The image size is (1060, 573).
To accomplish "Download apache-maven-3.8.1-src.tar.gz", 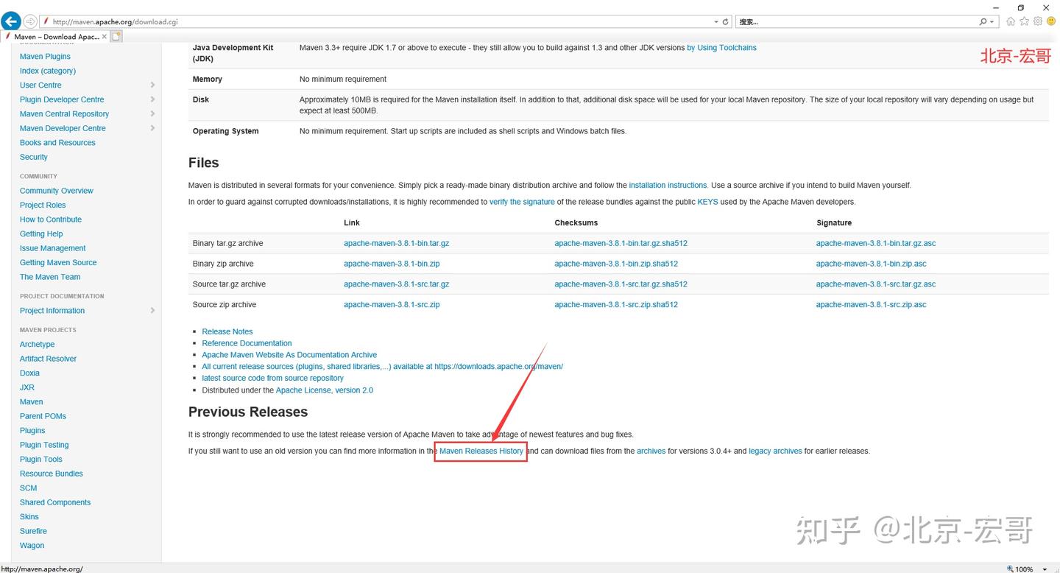I will [x=396, y=284].
